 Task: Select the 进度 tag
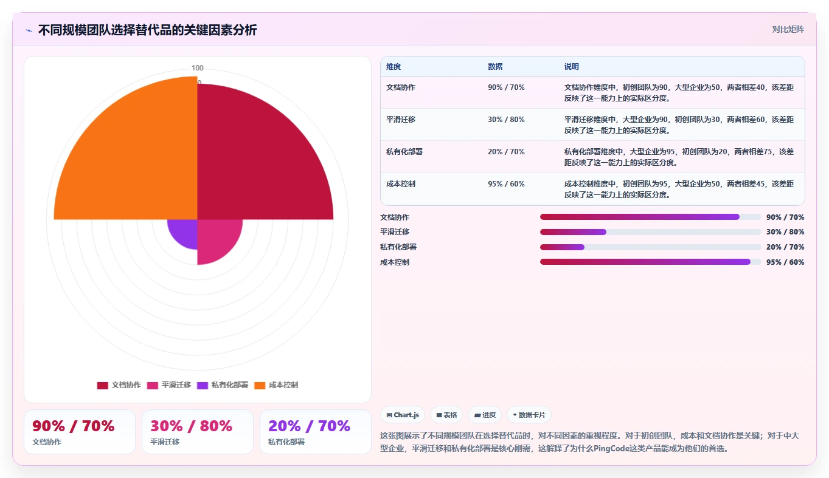tap(485, 415)
